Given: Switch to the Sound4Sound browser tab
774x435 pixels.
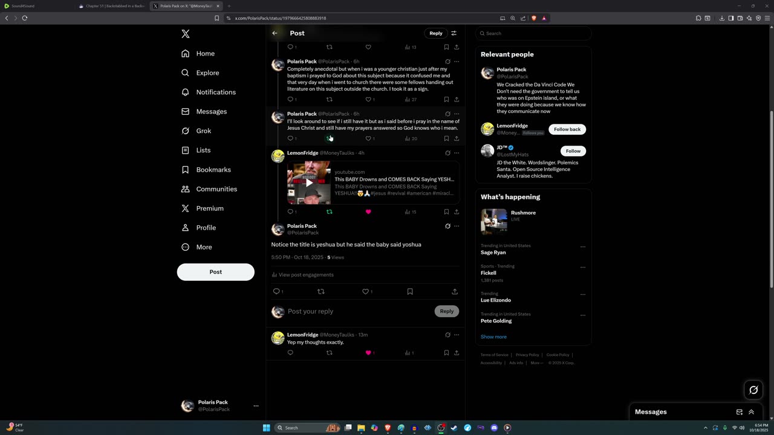Looking at the screenshot, I should point(36,6).
